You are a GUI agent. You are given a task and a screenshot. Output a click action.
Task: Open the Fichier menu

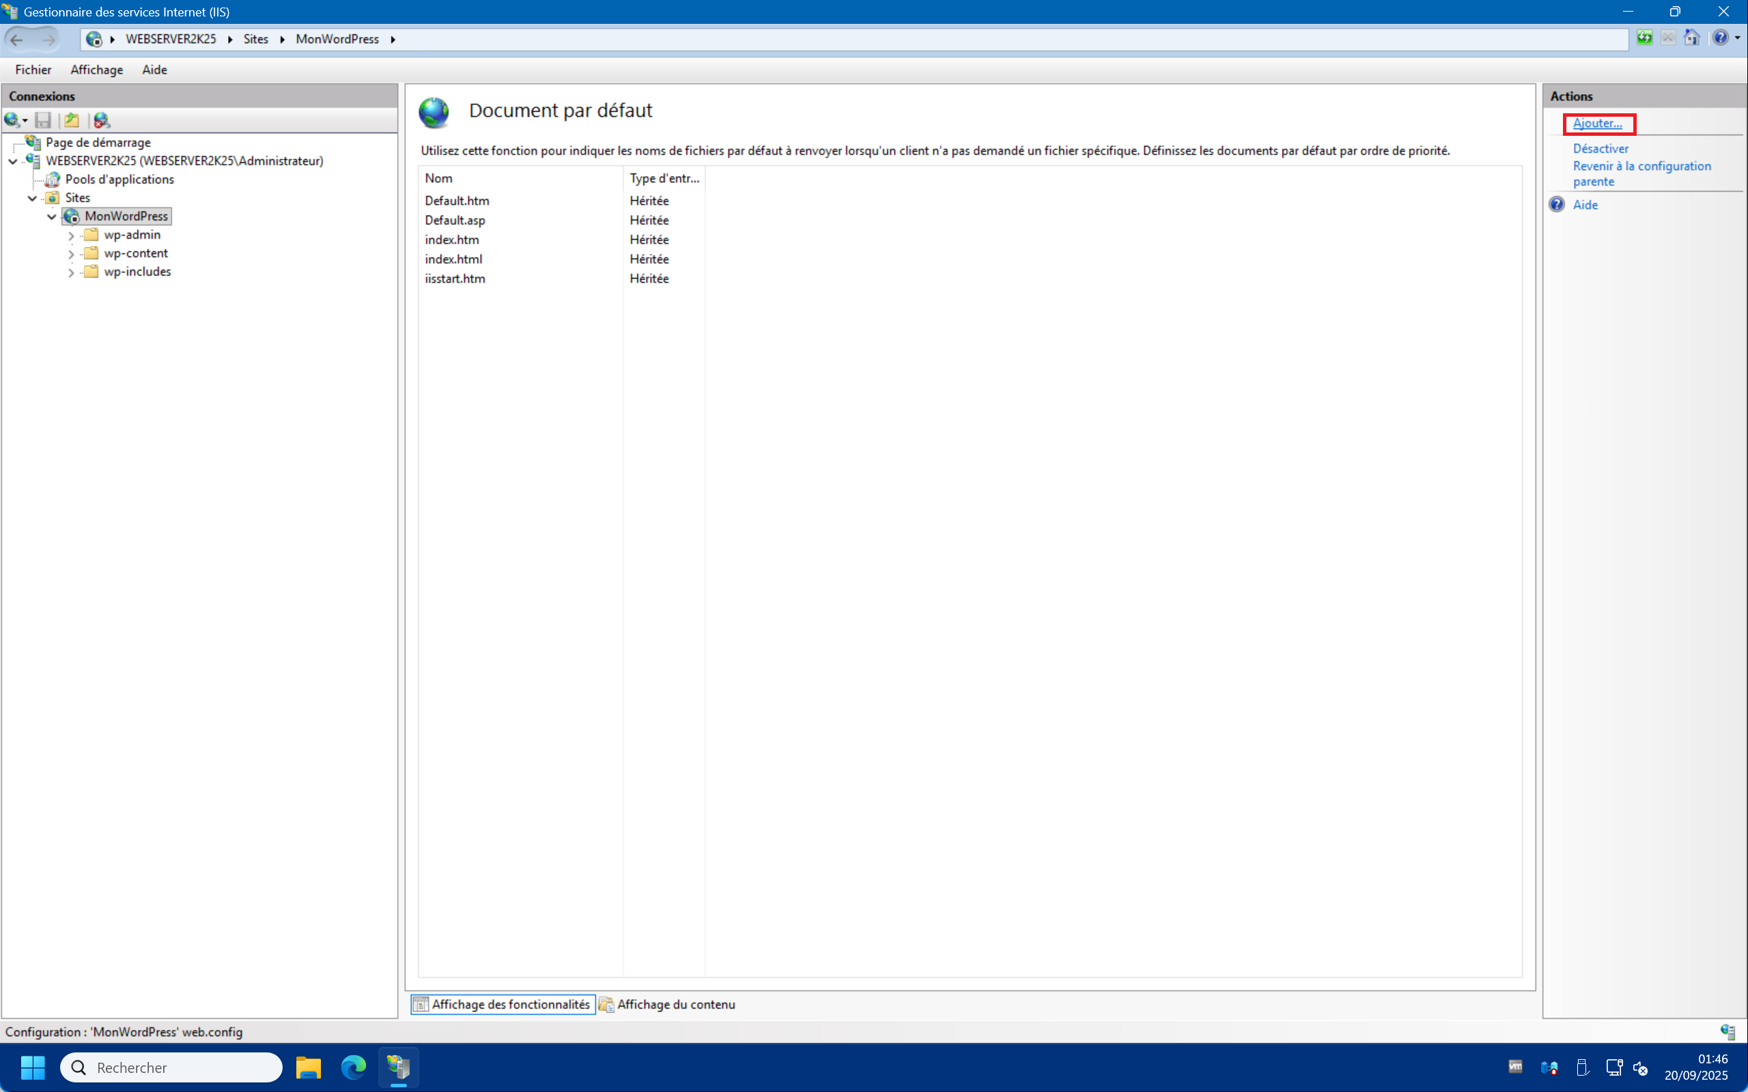[x=33, y=70]
